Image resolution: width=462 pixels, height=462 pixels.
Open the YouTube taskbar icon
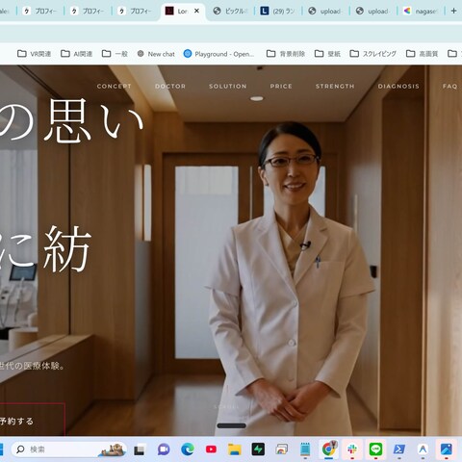211,449
